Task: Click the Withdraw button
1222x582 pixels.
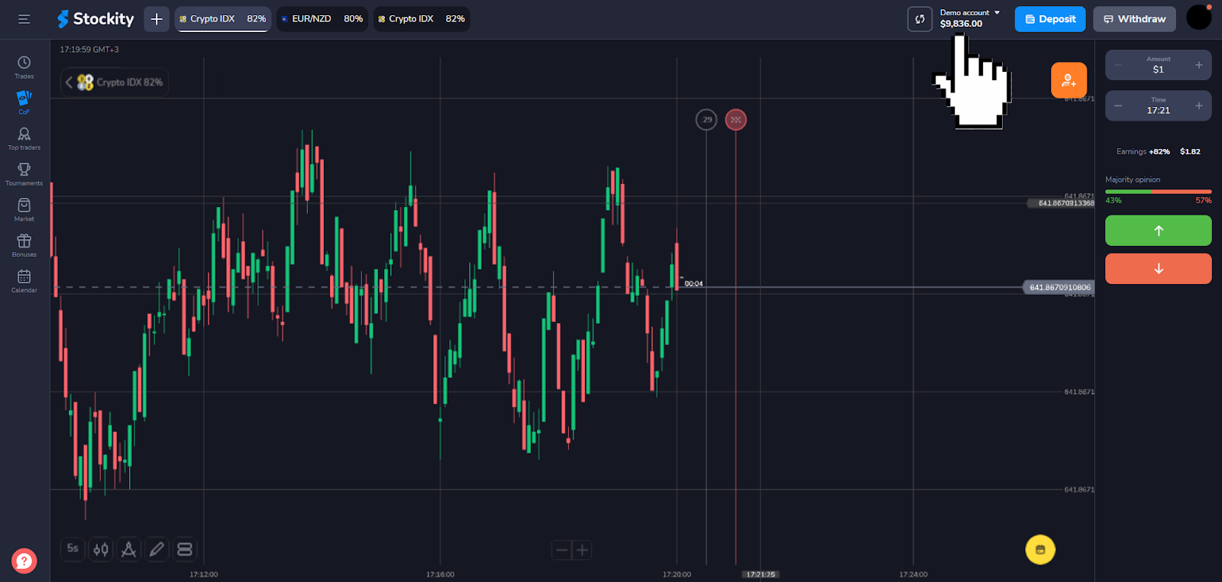Action: pyautogui.click(x=1134, y=19)
